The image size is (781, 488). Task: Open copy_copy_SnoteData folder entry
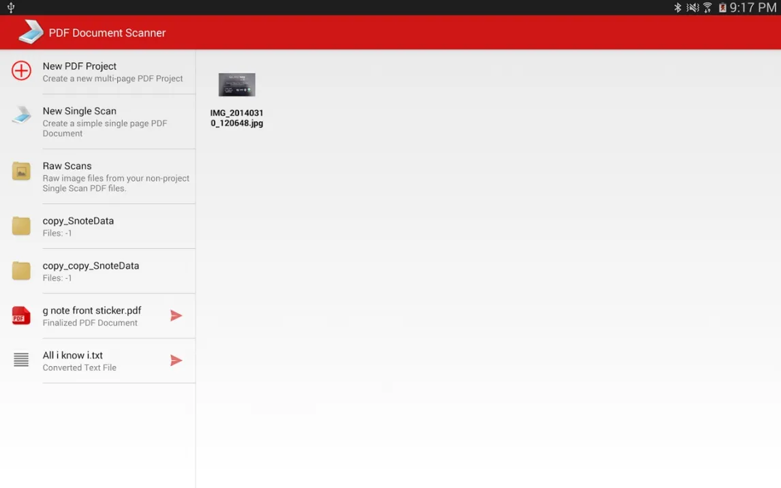[91, 266]
